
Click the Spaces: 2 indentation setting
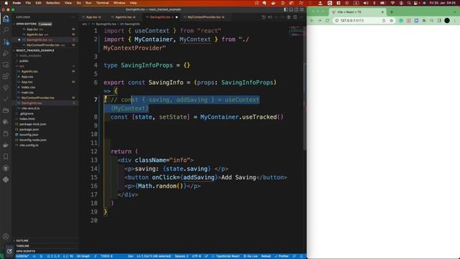(182, 256)
